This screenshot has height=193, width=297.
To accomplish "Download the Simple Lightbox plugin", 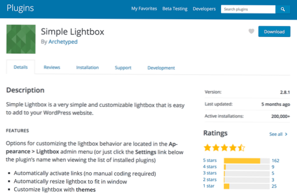I will (274, 32).
